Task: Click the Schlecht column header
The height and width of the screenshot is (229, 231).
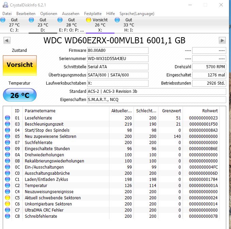Action: [x=146, y=111]
